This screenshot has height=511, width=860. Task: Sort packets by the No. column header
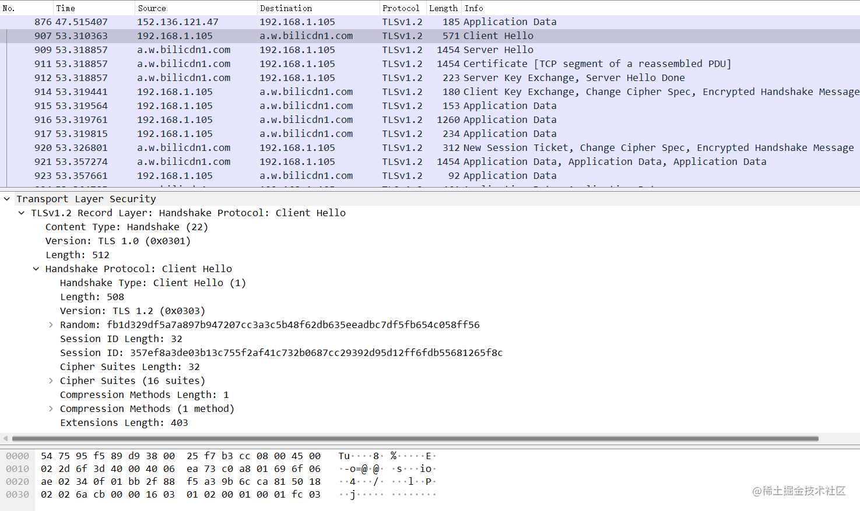(x=26, y=8)
